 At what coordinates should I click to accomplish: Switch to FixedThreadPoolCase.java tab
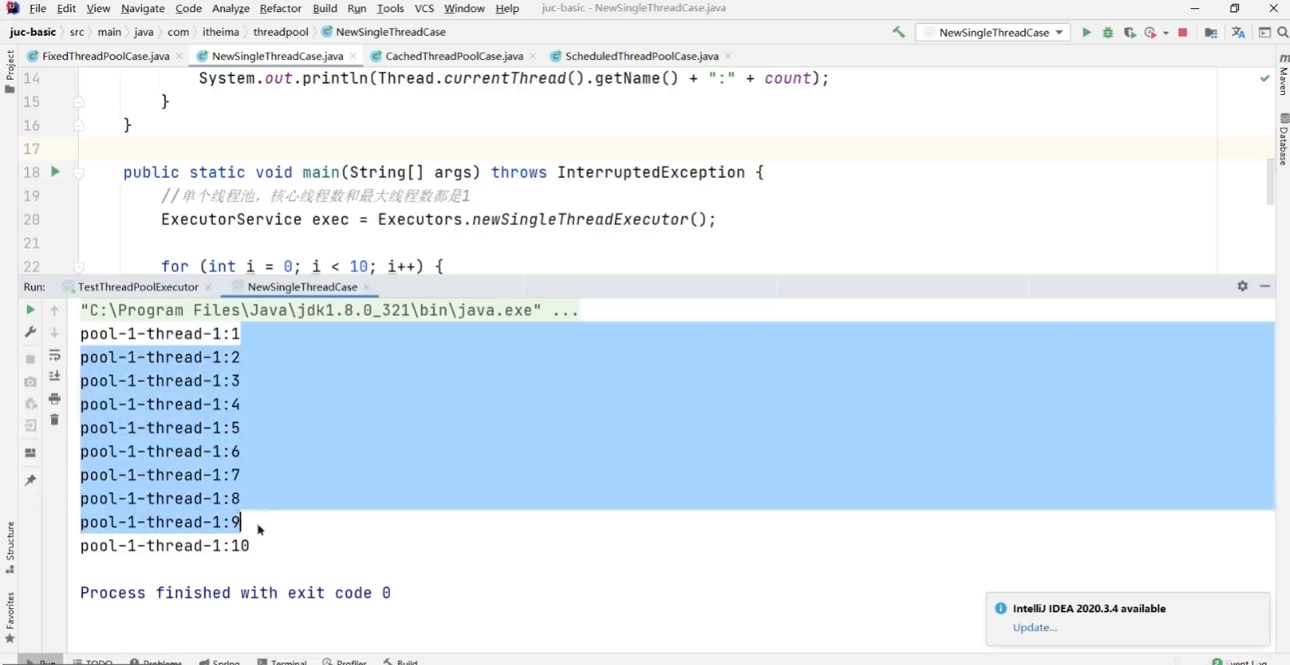coord(106,56)
